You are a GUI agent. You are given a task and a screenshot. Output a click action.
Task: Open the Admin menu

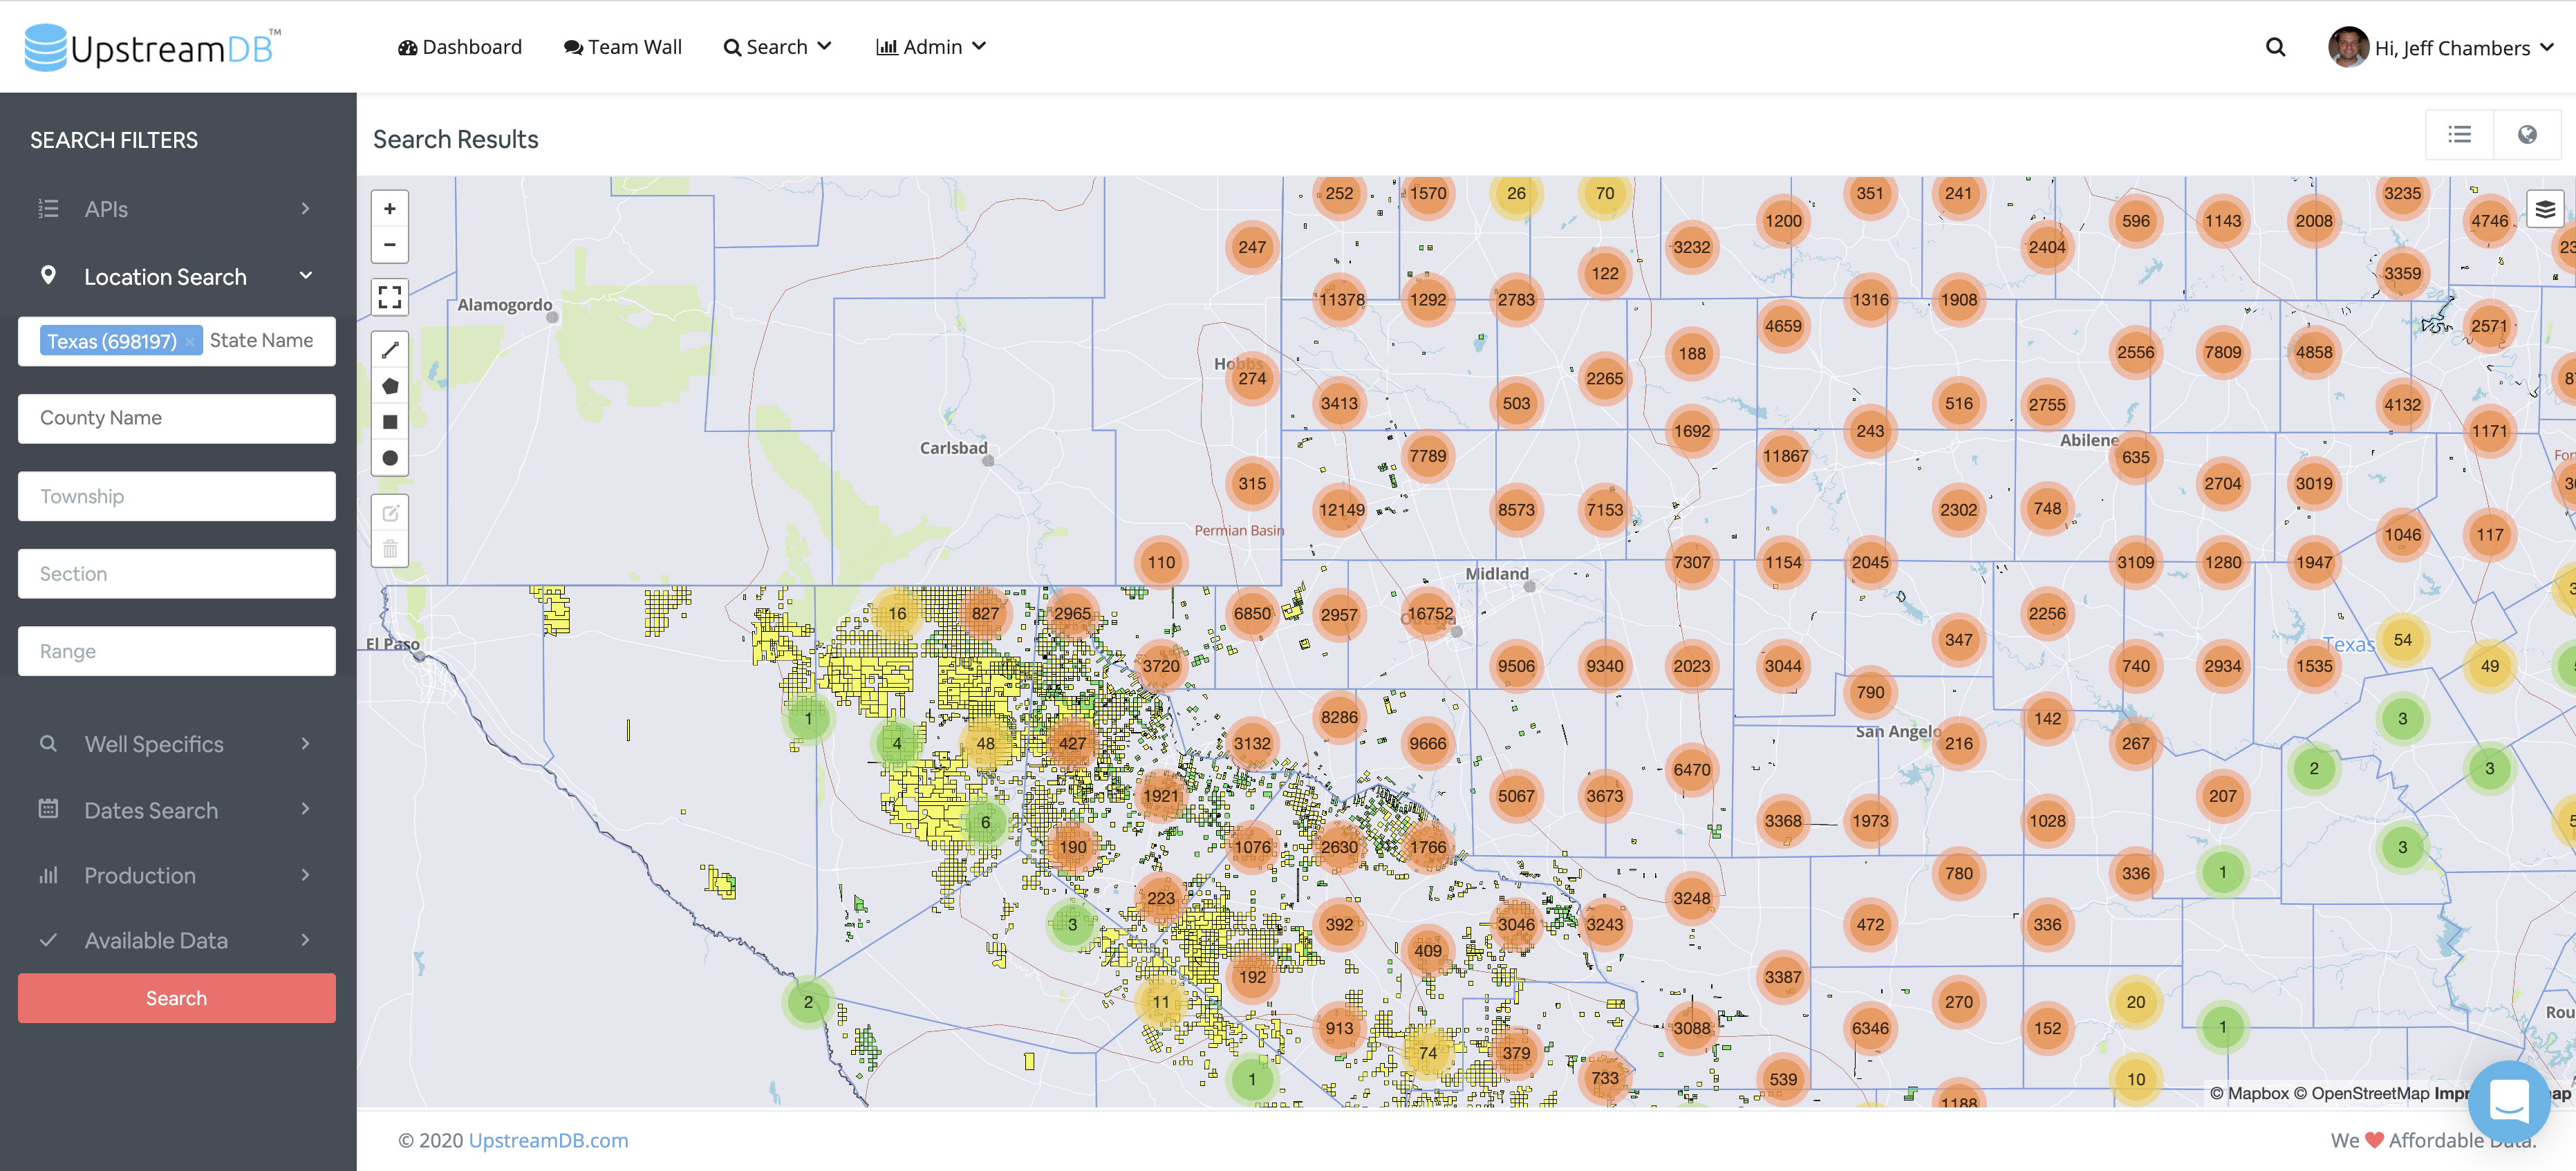click(x=930, y=46)
